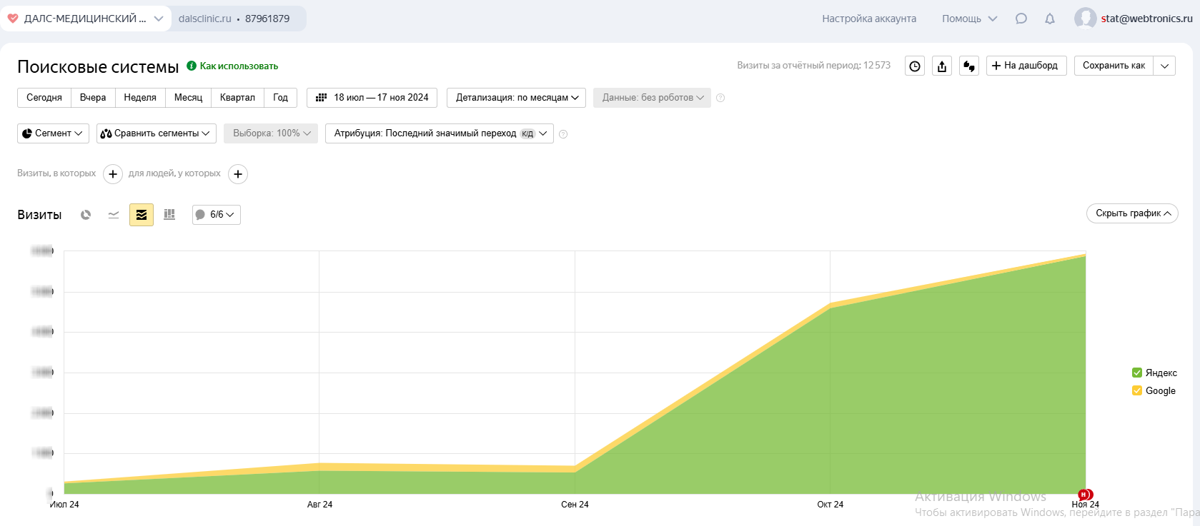Click the Визиты за отчётный период: 12 573 text
The image size is (1200, 526).
pos(814,66)
